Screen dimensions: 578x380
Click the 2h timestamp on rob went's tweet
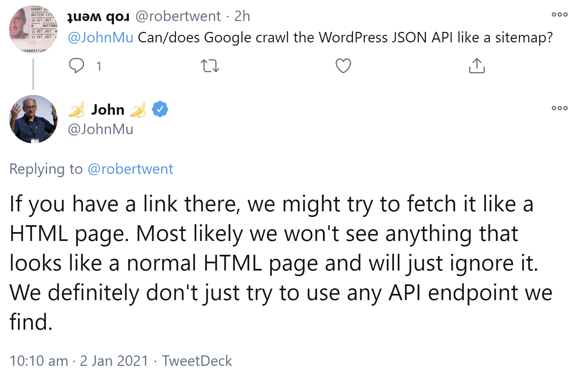point(242,16)
